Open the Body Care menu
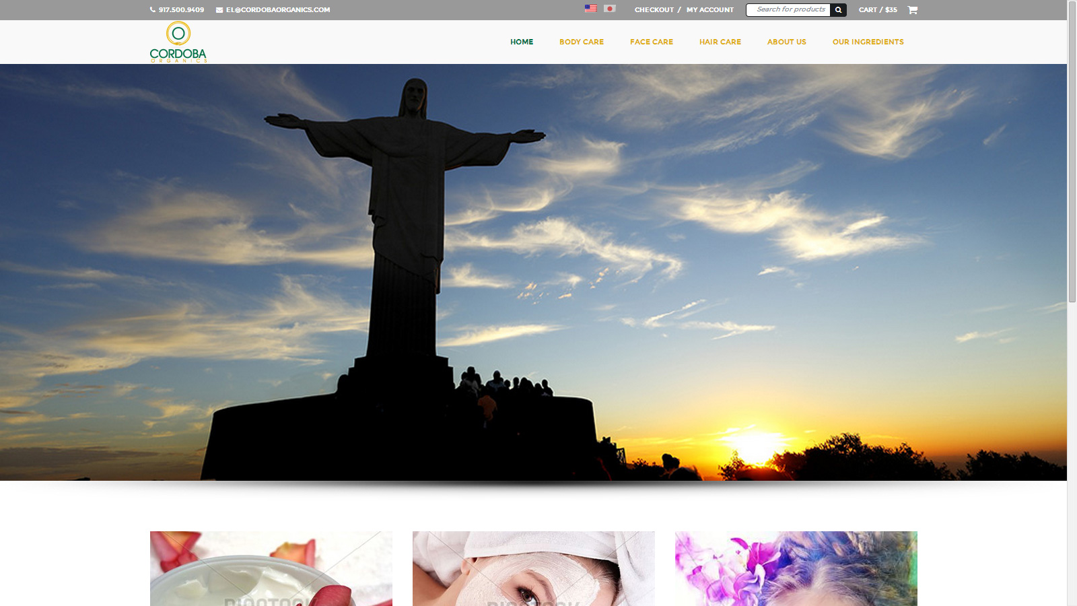1077x606 pixels. point(582,42)
